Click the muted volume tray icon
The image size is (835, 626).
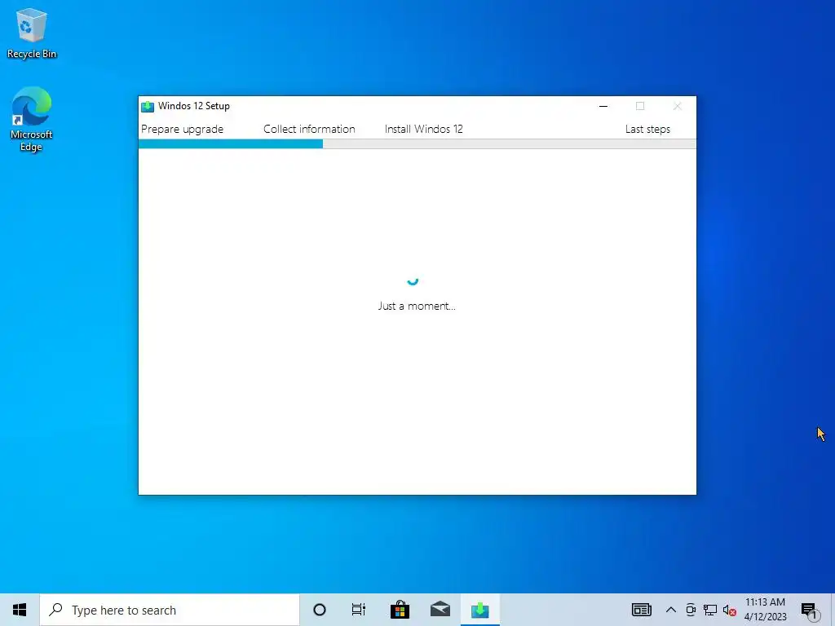click(x=730, y=610)
